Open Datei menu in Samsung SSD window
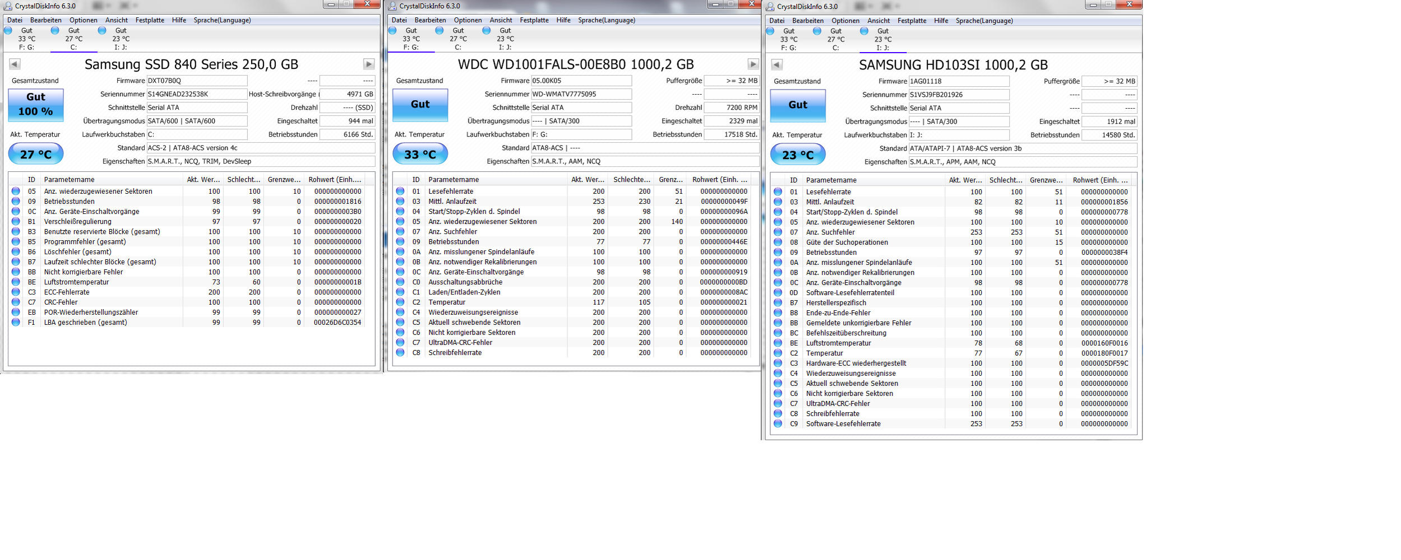 tap(15, 20)
